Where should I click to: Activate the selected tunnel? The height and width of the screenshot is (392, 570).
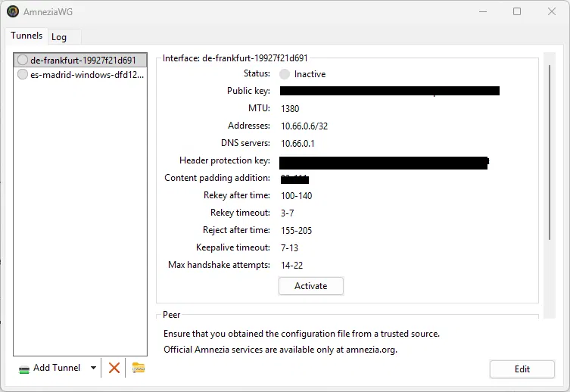tap(311, 286)
